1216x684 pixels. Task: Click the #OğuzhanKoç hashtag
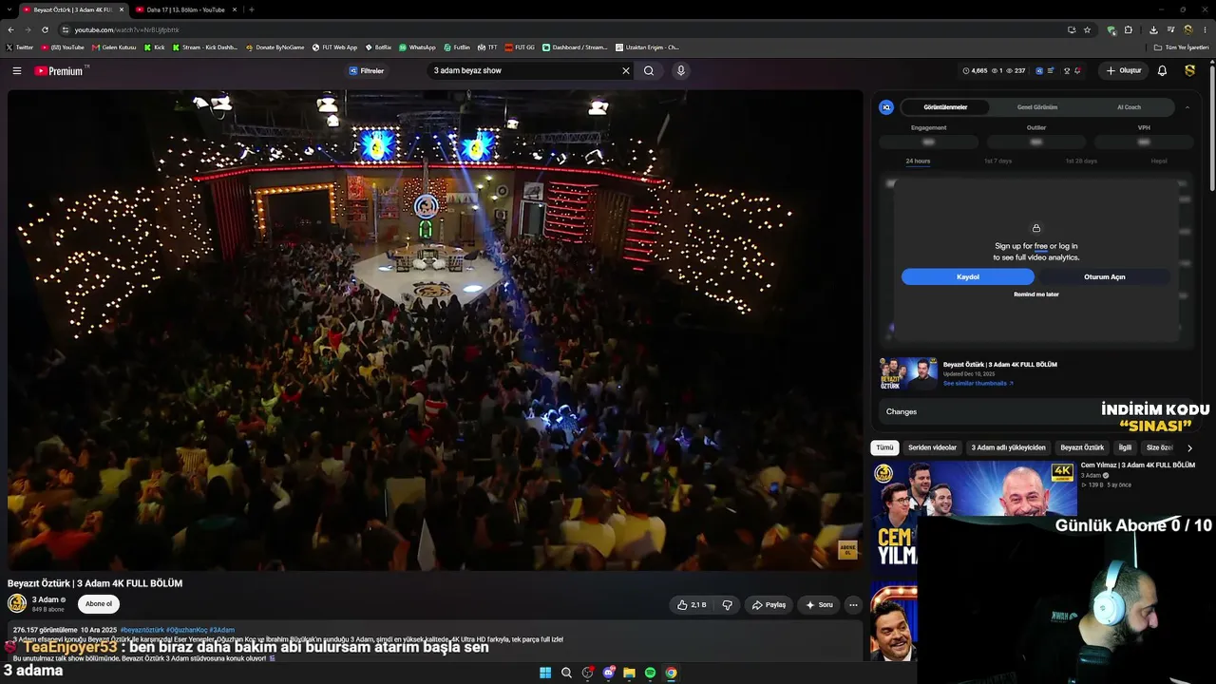point(186,630)
